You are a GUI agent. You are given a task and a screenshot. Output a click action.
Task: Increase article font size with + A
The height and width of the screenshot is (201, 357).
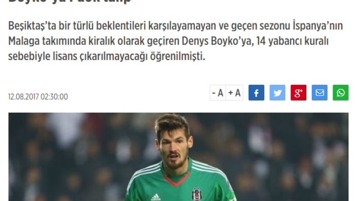pyautogui.click(x=235, y=93)
